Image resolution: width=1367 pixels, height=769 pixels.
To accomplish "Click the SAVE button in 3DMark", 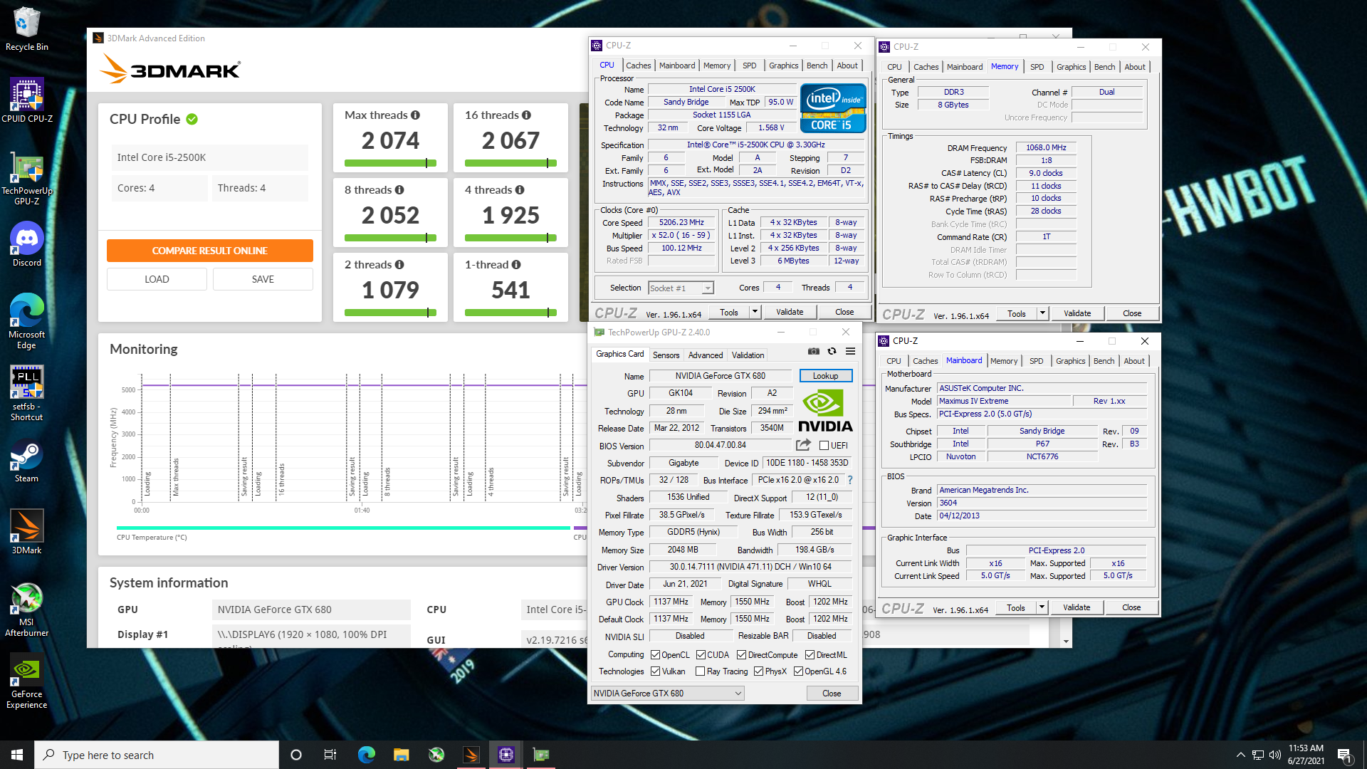I will pos(263,279).
